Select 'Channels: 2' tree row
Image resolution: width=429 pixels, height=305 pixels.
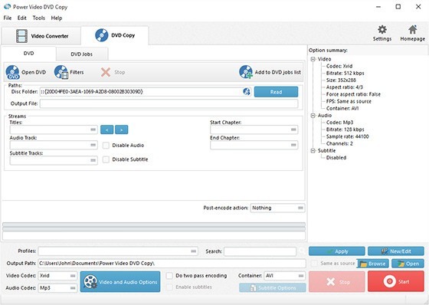click(339, 143)
